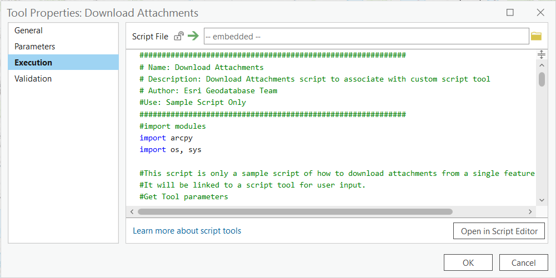This screenshot has width=556, height=278.
Task: Maximize the Tool Properties dialog
Action: point(510,12)
